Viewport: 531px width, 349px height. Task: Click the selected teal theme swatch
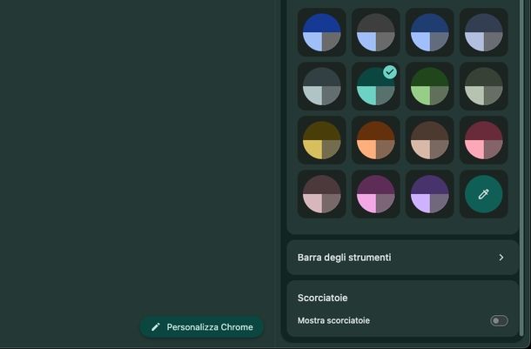376,86
